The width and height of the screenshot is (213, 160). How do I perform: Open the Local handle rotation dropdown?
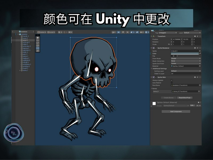[51, 32]
